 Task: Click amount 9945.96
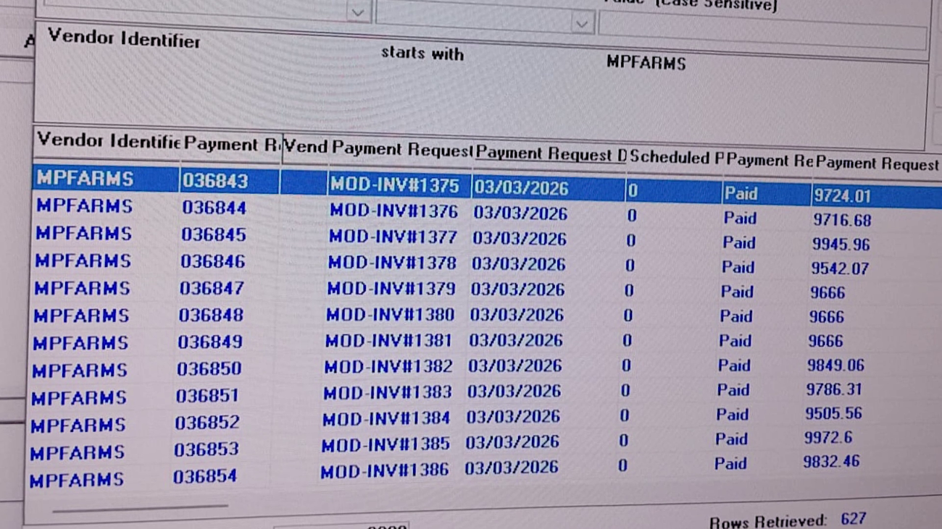click(x=841, y=244)
